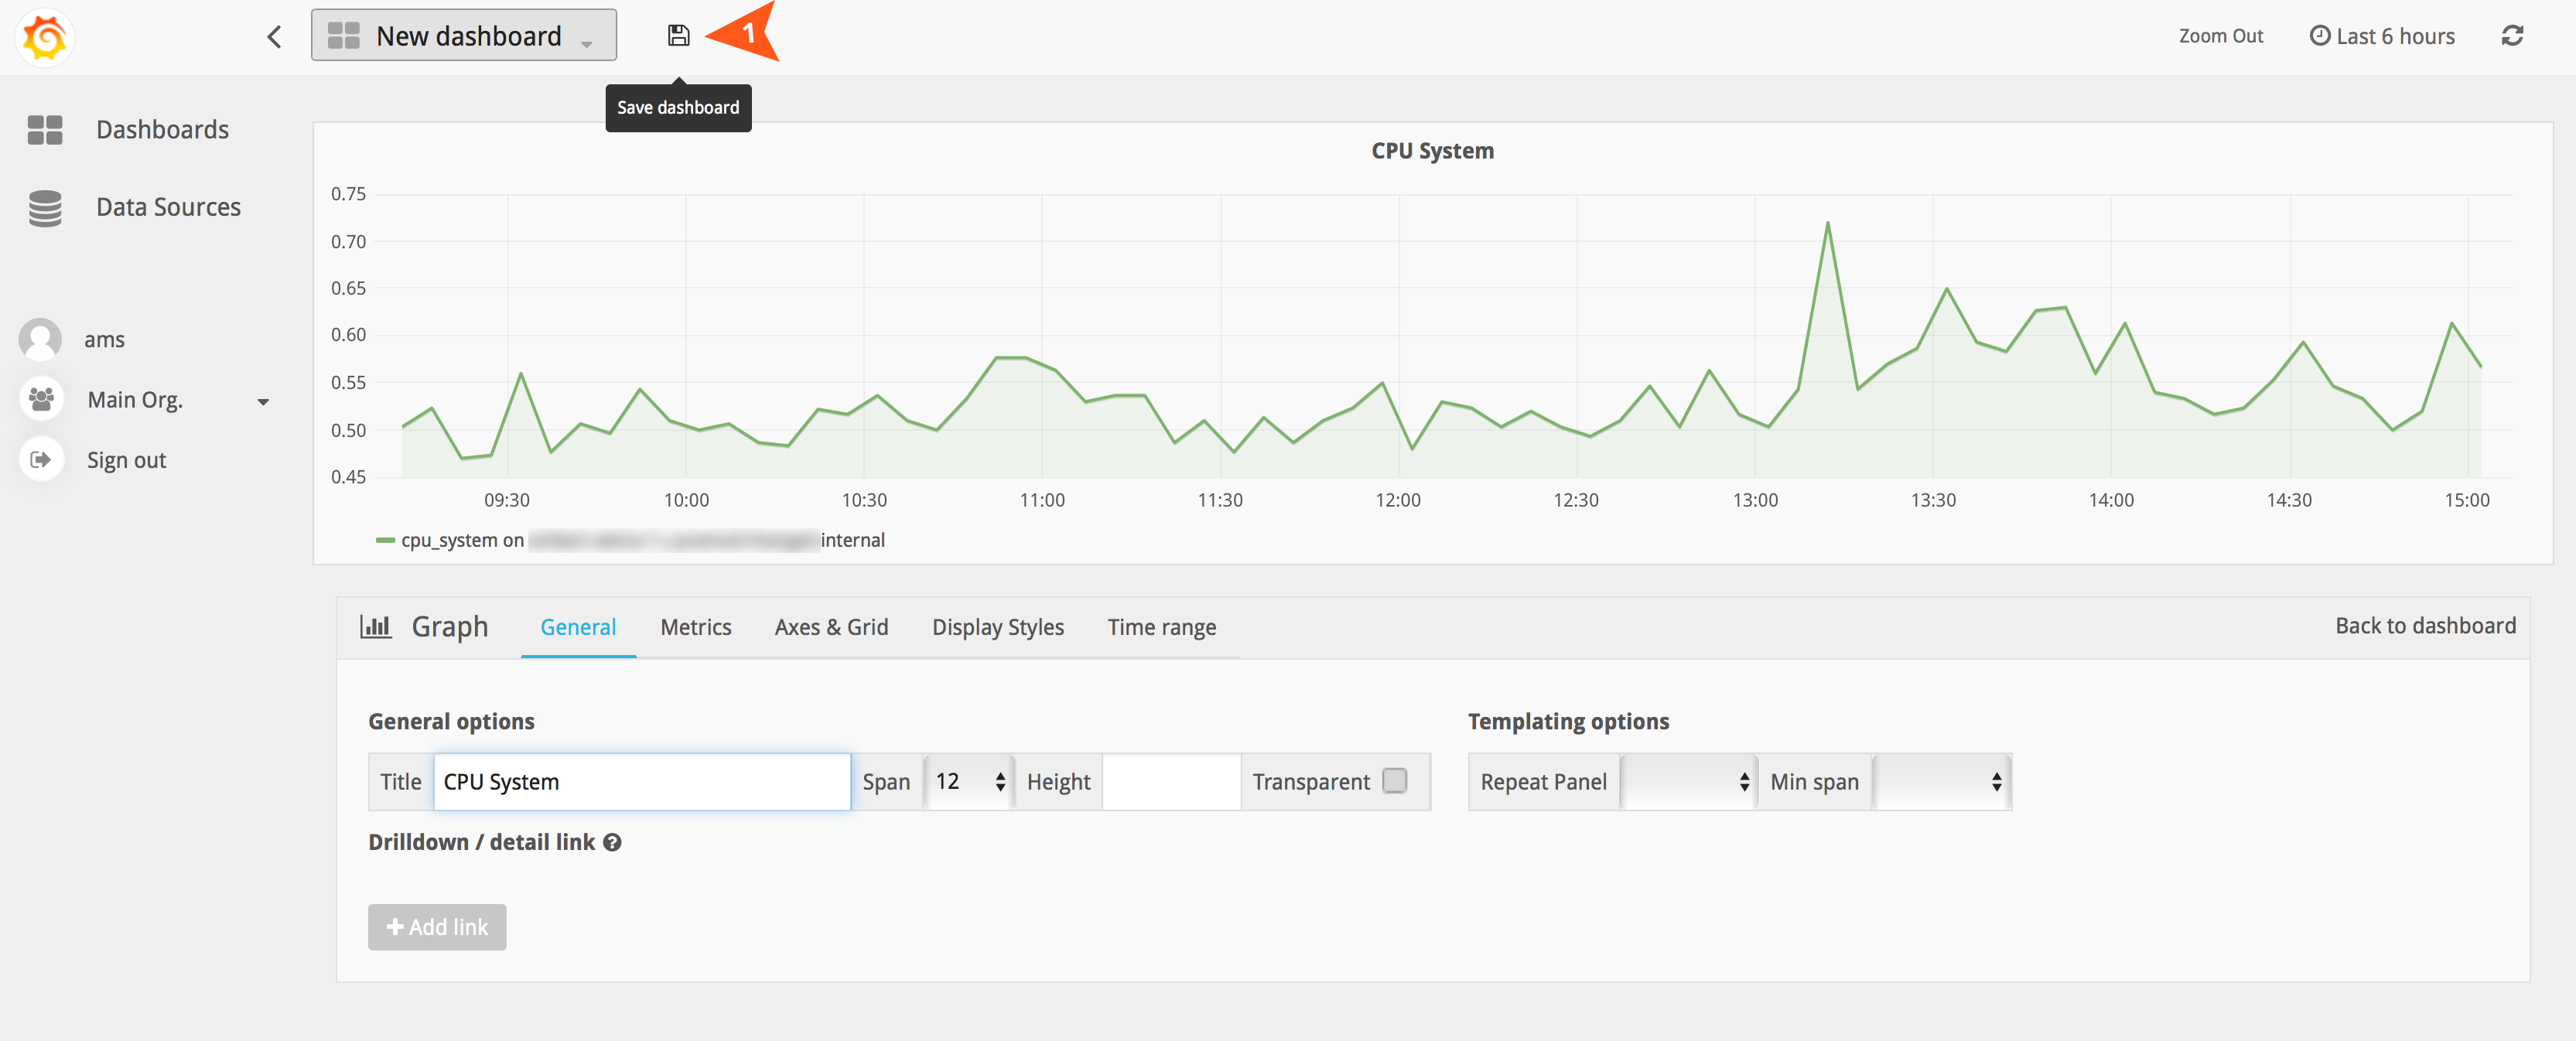Click Back to dashboard link
Screen dimensions: 2576x1041
tap(2424, 626)
